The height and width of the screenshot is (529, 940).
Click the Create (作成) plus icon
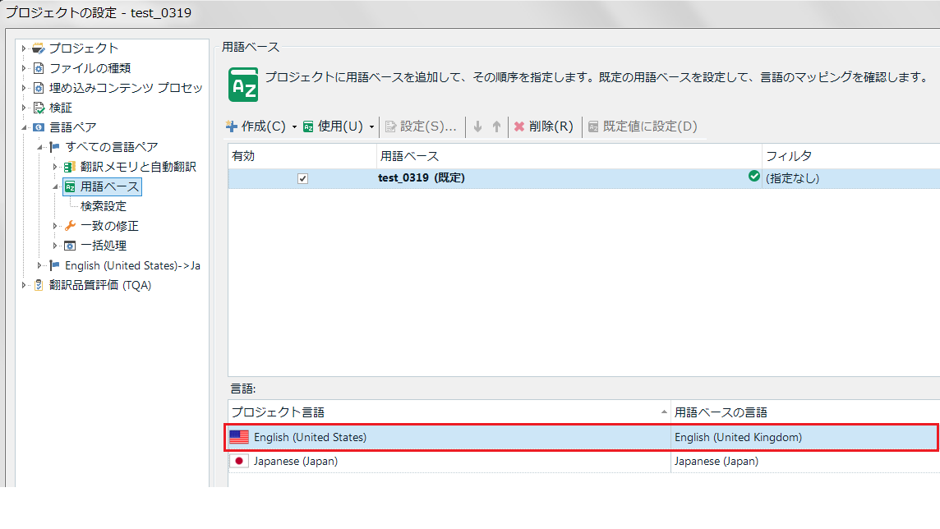(x=232, y=126)
